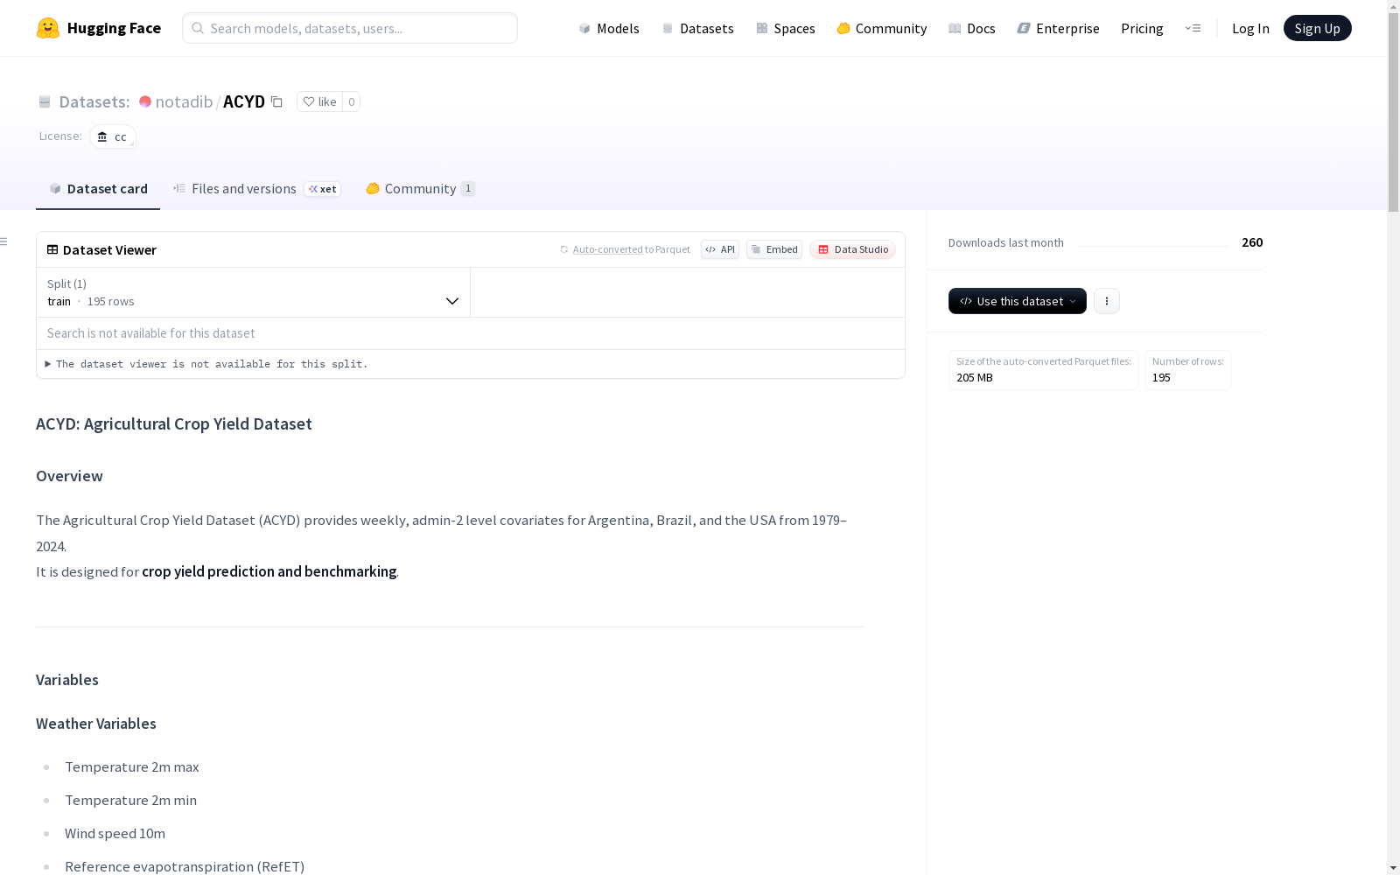Copy dataset name with the copy icon

[x=276, y=101]
